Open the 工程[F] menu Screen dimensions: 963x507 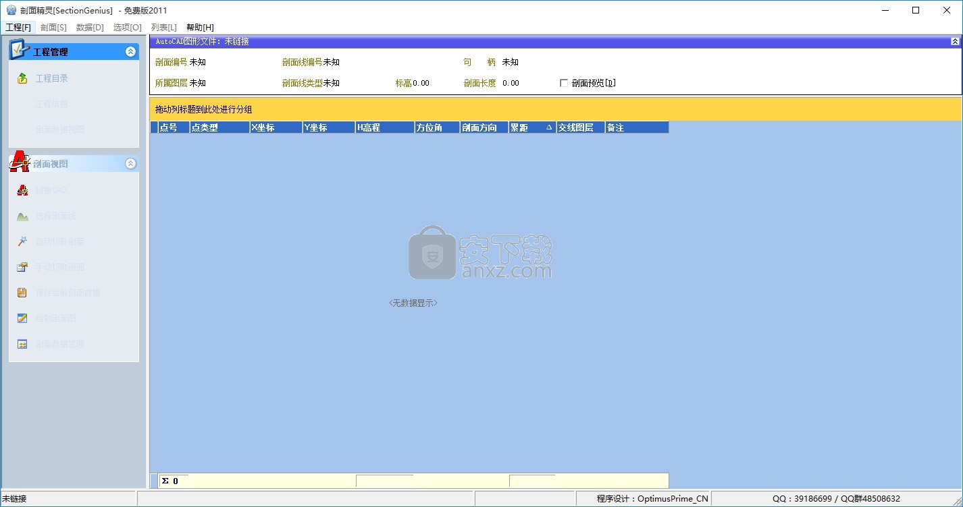pos(18,27)
